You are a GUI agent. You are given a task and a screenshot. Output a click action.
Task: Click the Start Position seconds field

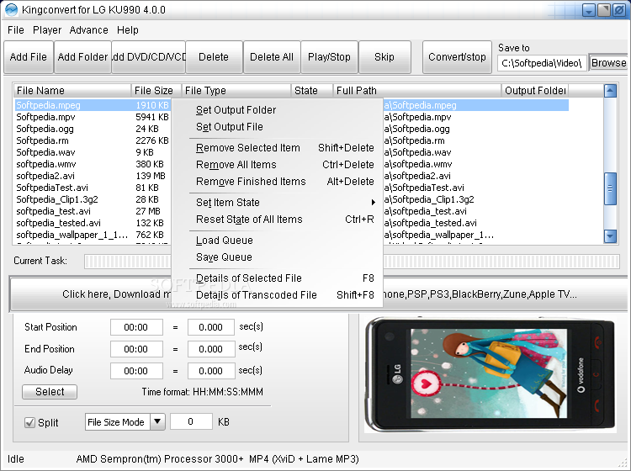point(211,327)
